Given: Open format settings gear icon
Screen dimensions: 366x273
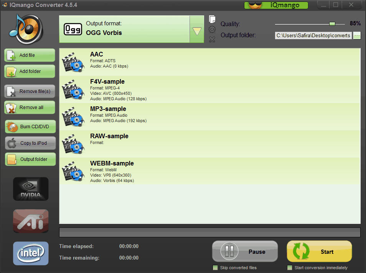Looking at the screenshot, I should (x=212, y=30).
